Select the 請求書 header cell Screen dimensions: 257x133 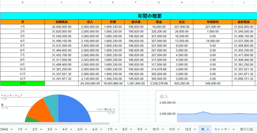pos(136,22)
